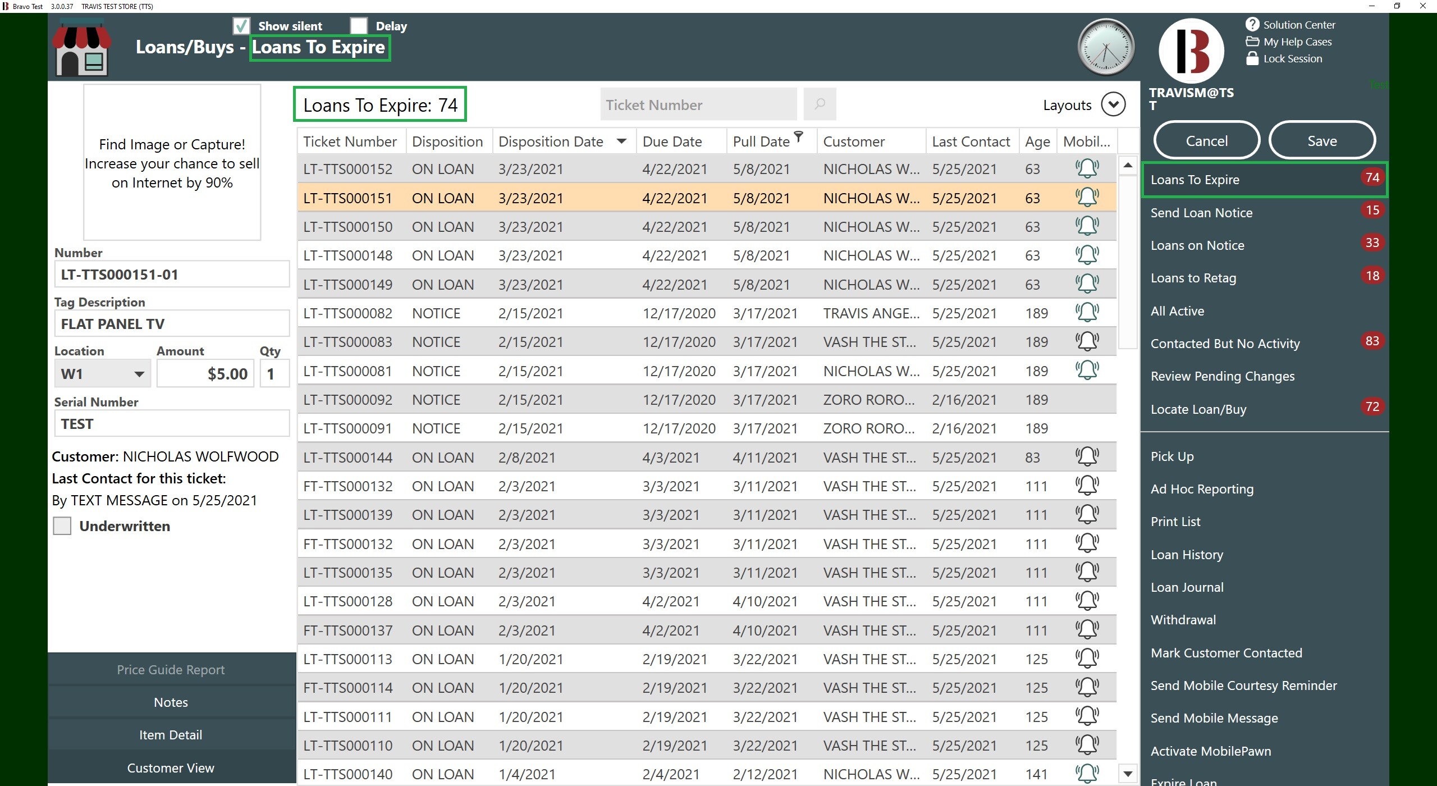This screenshot has height=786, width=1437.
Task: Expand the Layouts dropdown chevron
Action: click(1113, 104)
